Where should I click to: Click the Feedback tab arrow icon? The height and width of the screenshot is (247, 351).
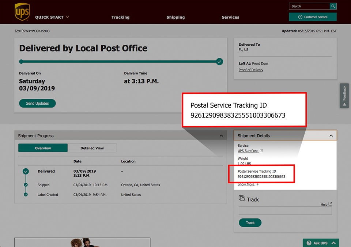click(x=344, y=104)
